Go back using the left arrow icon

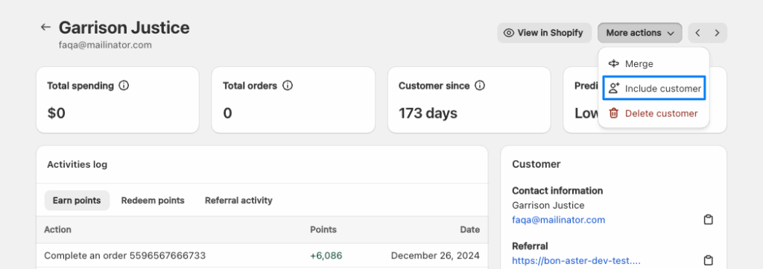(45, 28)
